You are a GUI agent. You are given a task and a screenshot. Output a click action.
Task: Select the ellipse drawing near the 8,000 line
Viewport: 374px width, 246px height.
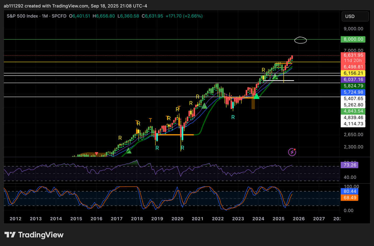pos(300,40)
